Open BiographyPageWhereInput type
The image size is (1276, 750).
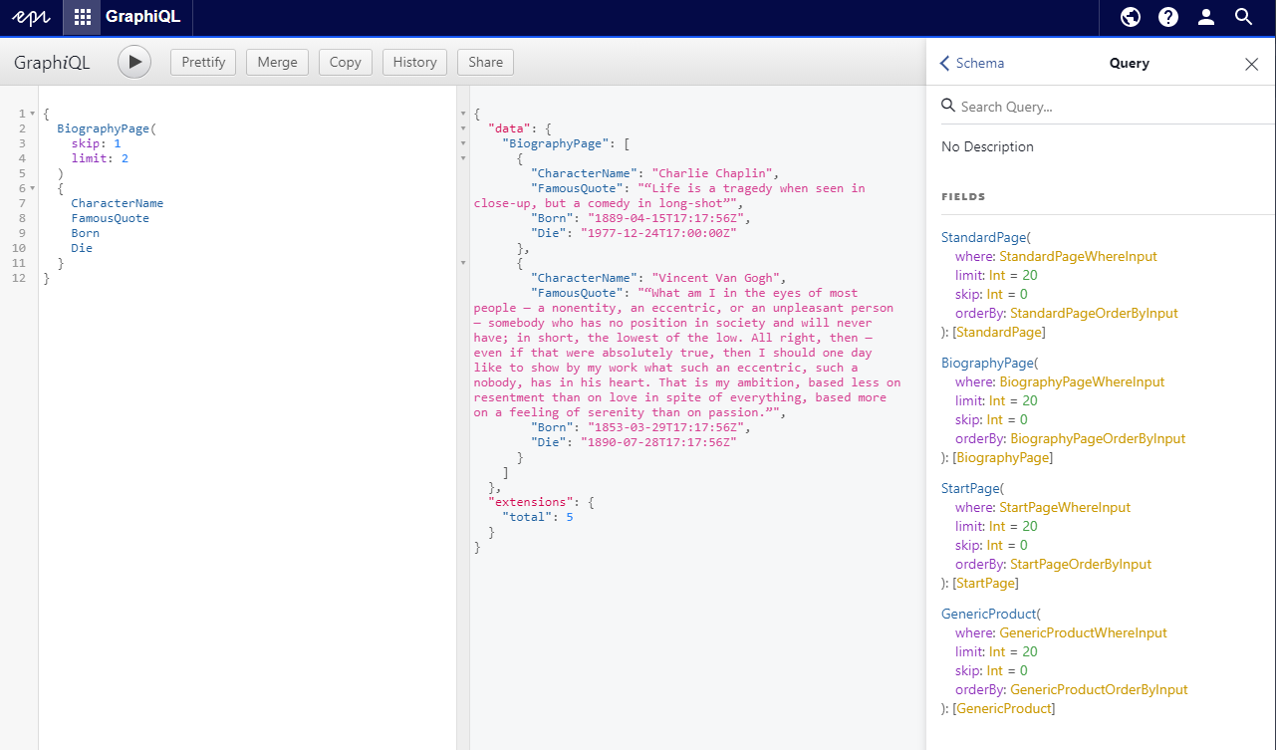[x=1082, y=381]
